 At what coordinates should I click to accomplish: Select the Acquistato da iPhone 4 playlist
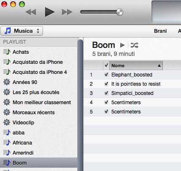pyautogui.click(x=40, y=72)
